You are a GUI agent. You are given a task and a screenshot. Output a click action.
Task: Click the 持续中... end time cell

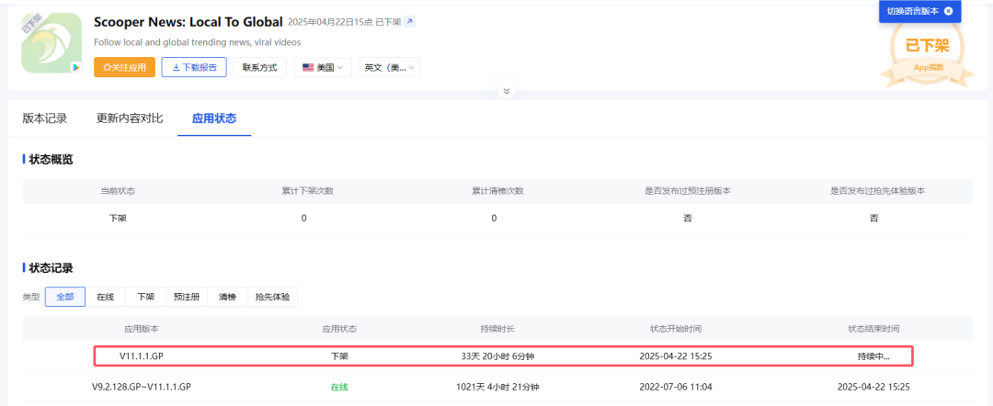(x=874, y=356)
